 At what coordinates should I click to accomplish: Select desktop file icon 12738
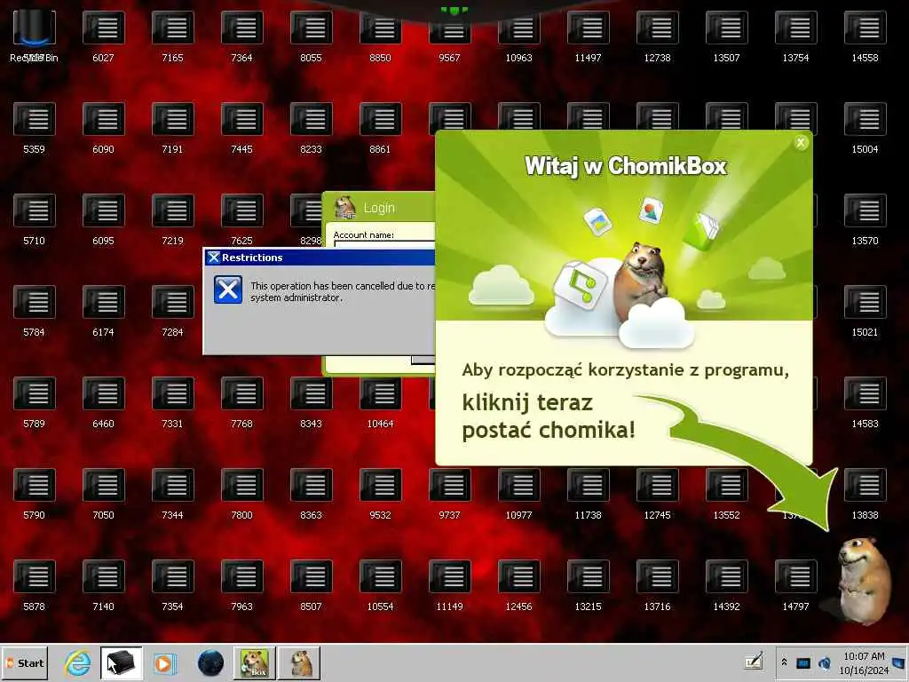point(658,36)
